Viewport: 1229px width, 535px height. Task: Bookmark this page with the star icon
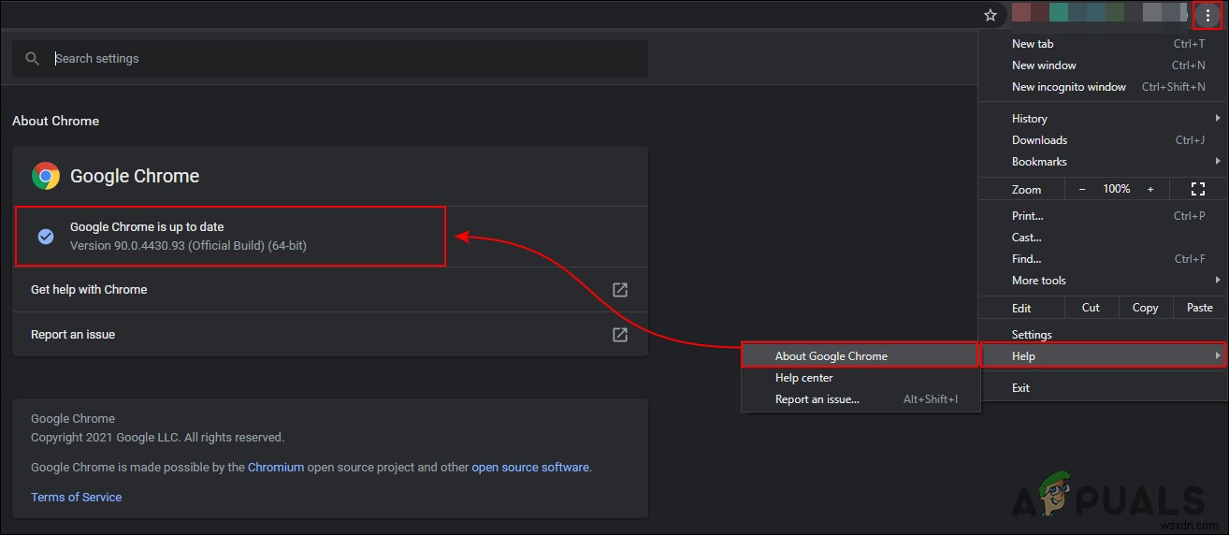pyautogui.click(x=990, y=15)
